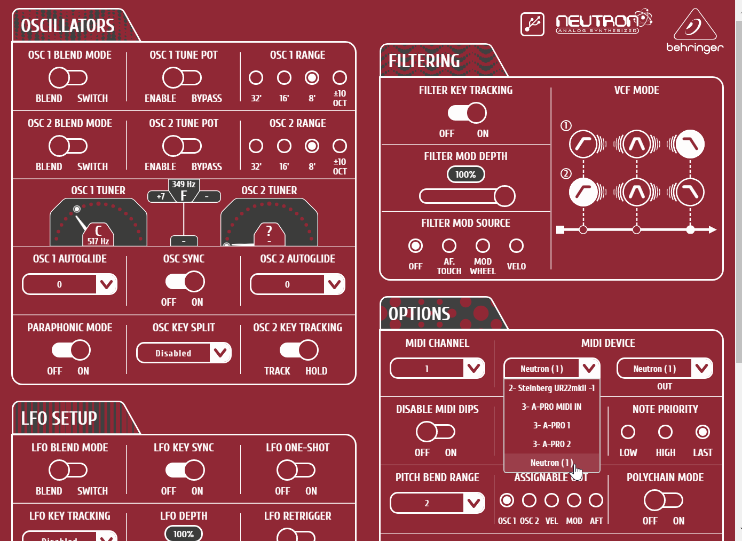
Task: Open LFO Key Tracking dropdown
Action: (x=69, y=536)
